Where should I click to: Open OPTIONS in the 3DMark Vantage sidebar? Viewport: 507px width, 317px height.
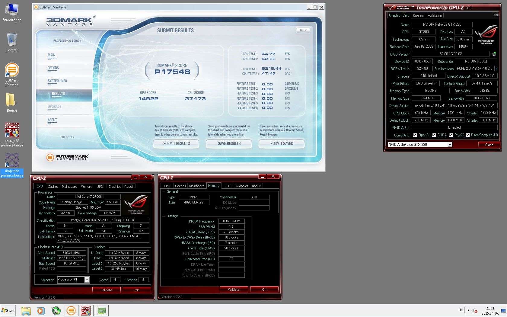53,68
